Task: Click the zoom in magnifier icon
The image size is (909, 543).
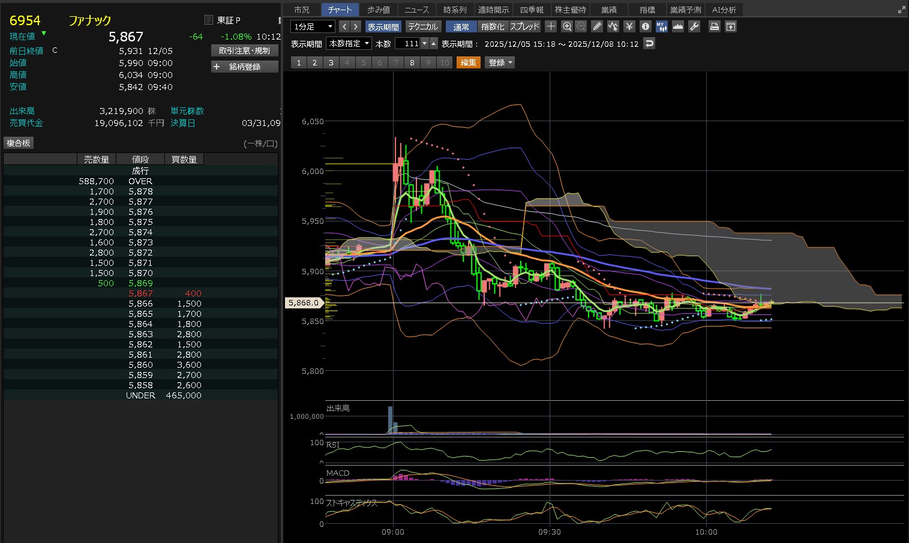Action: (567, 26)
